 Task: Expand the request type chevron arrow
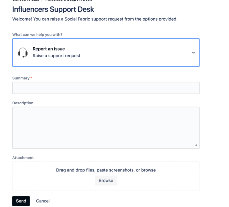click(194, 53)
